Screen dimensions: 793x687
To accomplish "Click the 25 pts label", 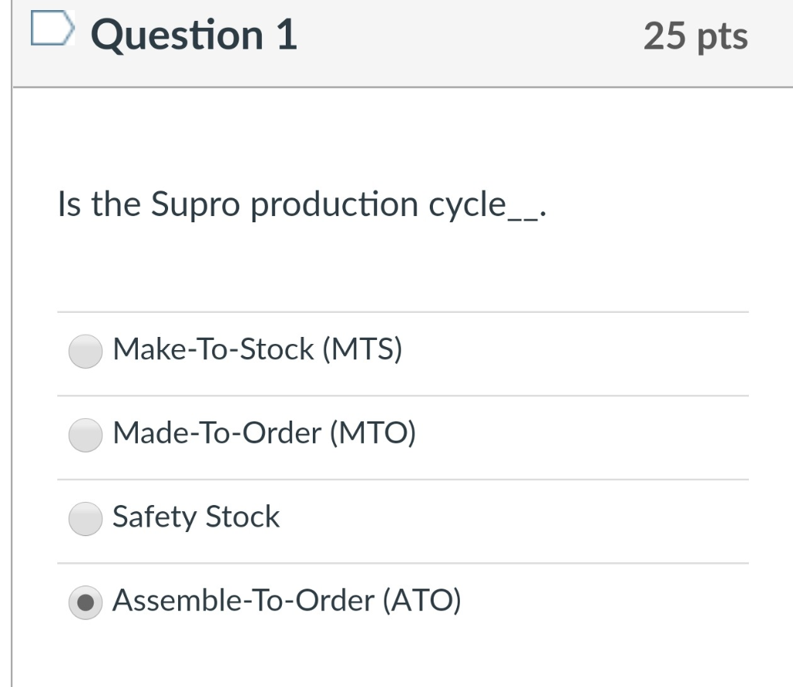I will click(x=695, y=34).
